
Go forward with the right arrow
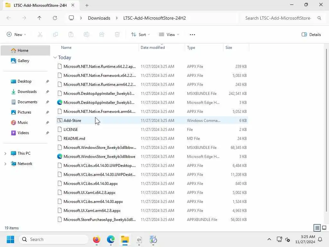pyautogui.click(x=24, y=18)
